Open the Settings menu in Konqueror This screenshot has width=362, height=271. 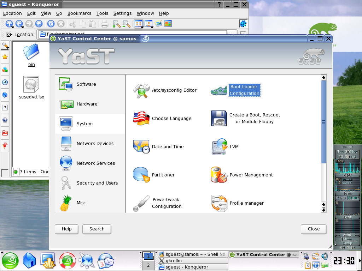pos(122,13)
